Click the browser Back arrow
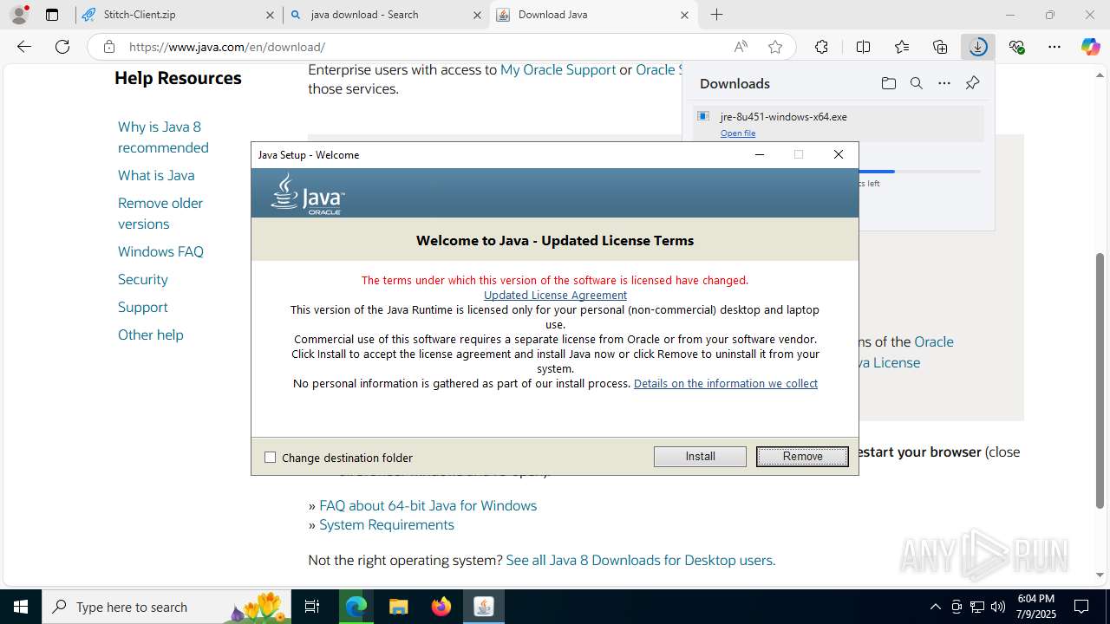This screenshot has height=624, width=1110. point(24,47)
